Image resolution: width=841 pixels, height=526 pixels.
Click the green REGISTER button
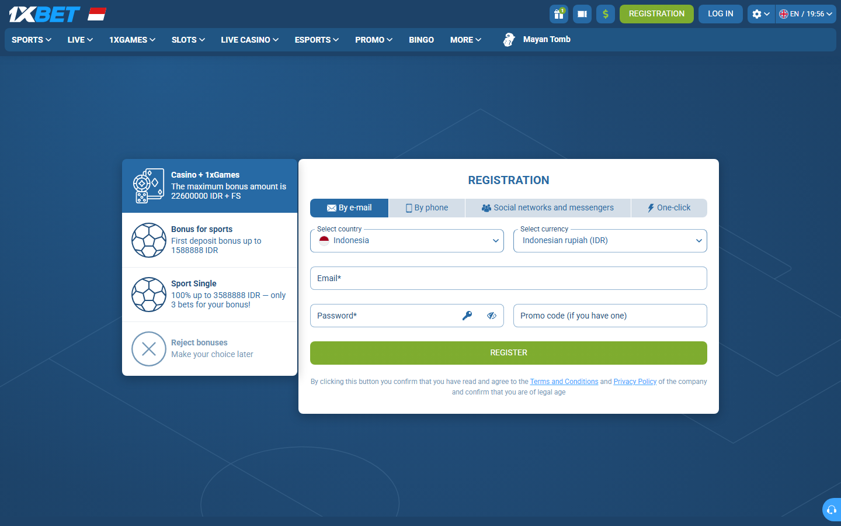tap(509, 353)
